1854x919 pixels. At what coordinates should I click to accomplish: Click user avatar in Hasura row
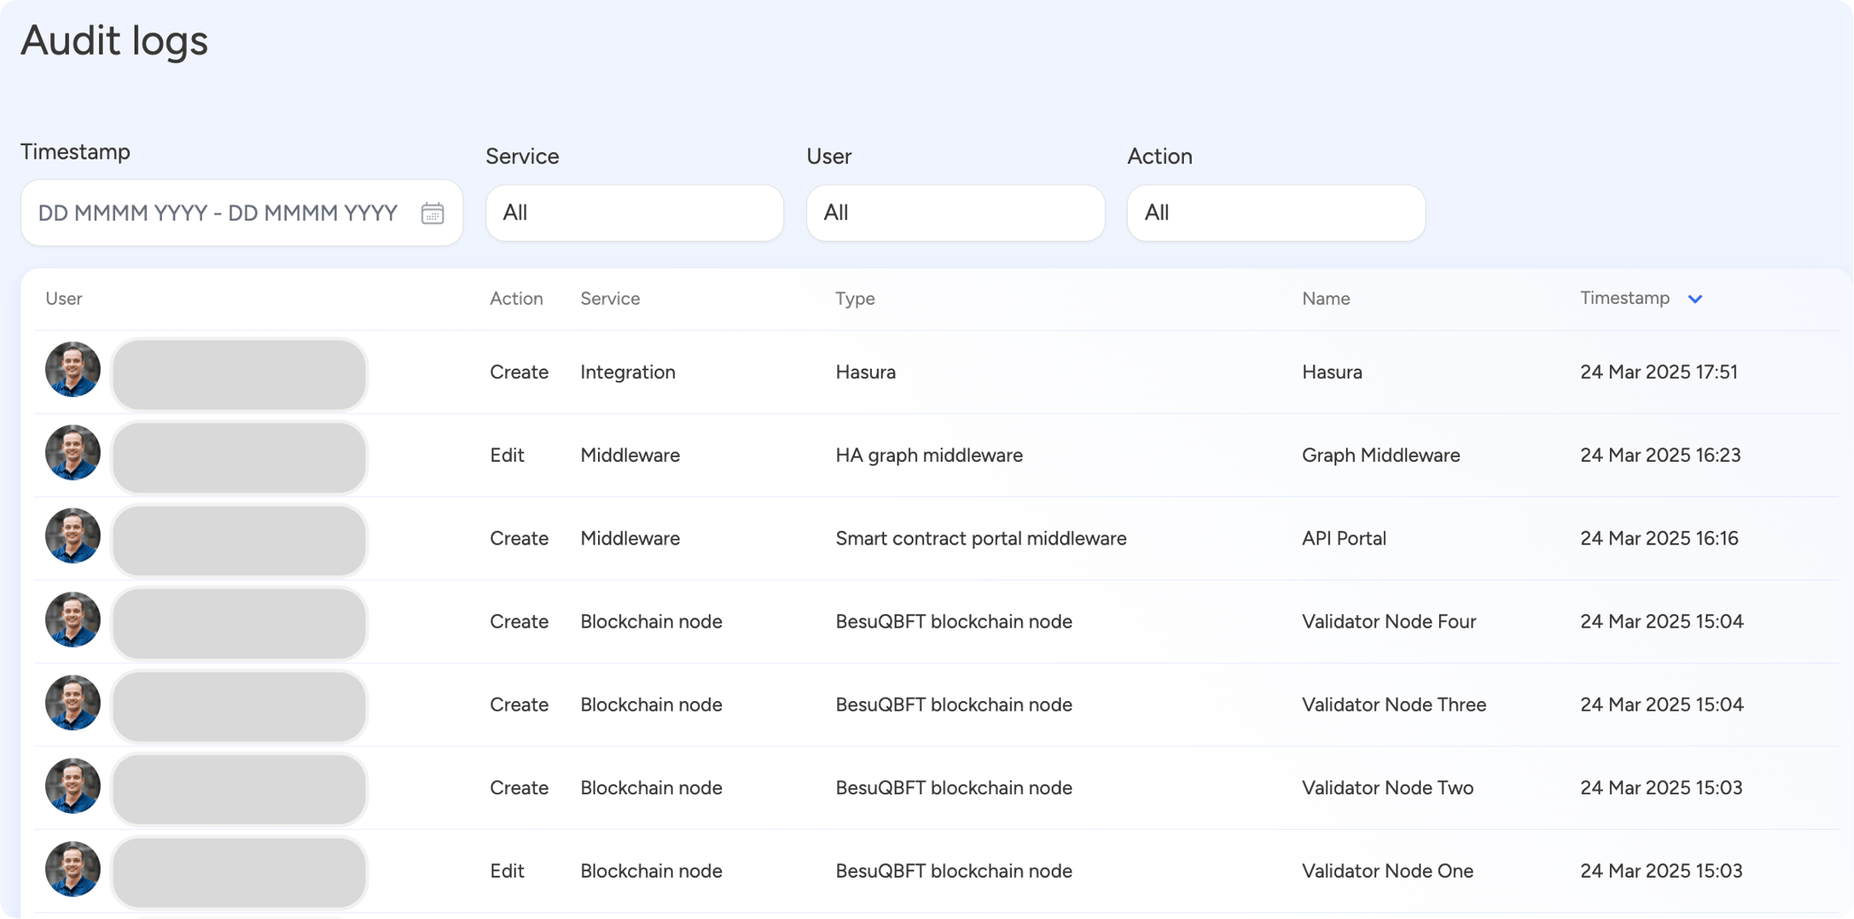[73, 370]
